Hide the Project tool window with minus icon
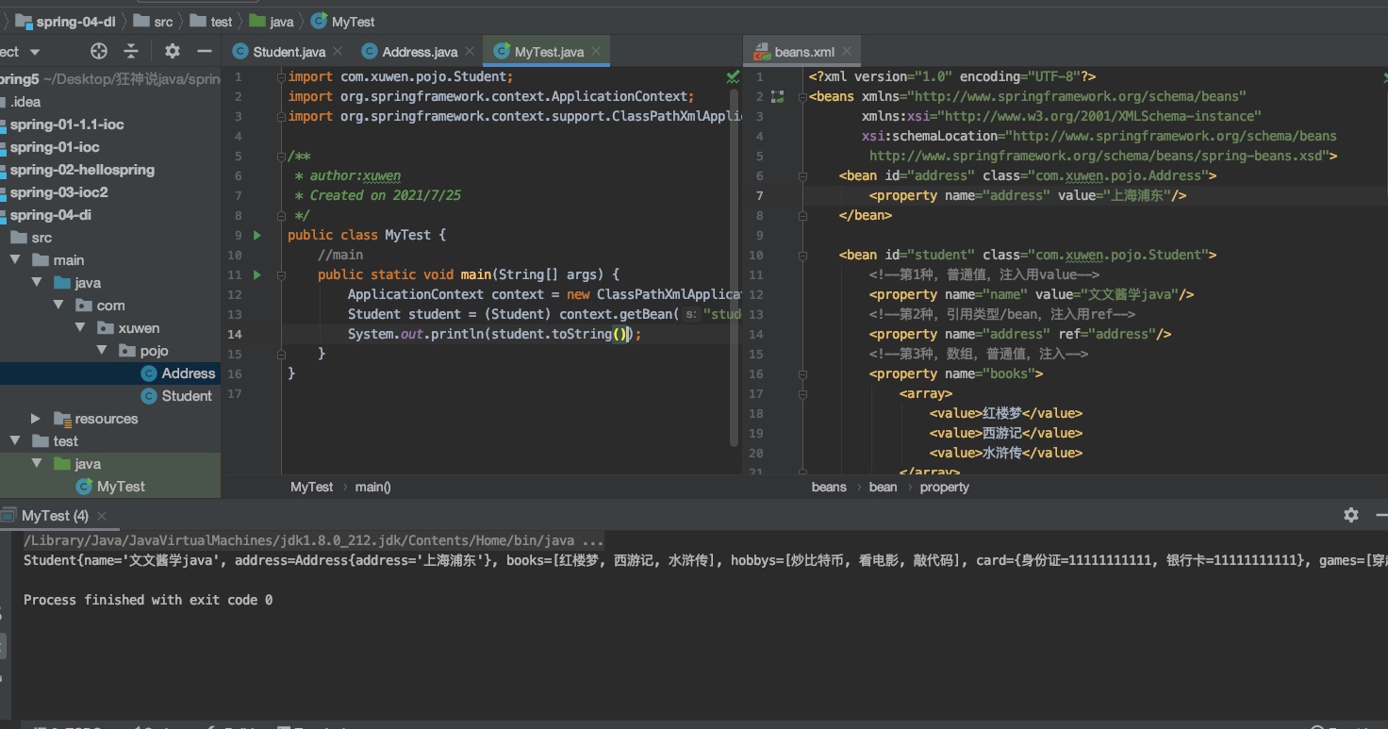This screenshot has height=729, width=1388. pos(204,51)
